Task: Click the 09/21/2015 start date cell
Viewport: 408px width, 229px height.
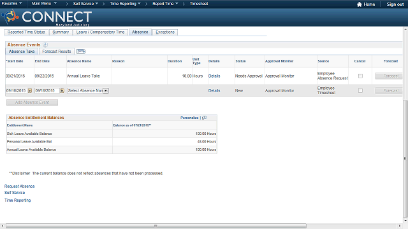Action: [x=15, y=76]
